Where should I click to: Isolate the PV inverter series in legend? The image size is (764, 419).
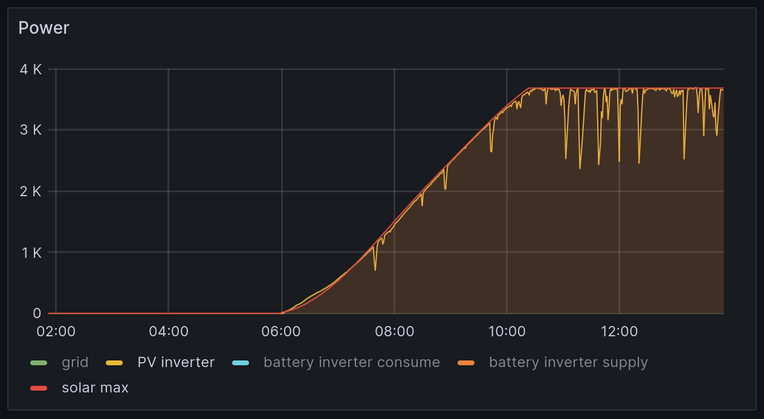coord(175,362)
